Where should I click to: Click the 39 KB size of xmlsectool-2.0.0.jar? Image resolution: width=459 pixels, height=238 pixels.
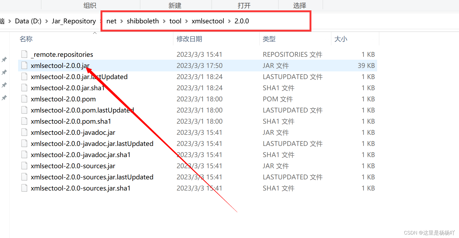(366, 66)
